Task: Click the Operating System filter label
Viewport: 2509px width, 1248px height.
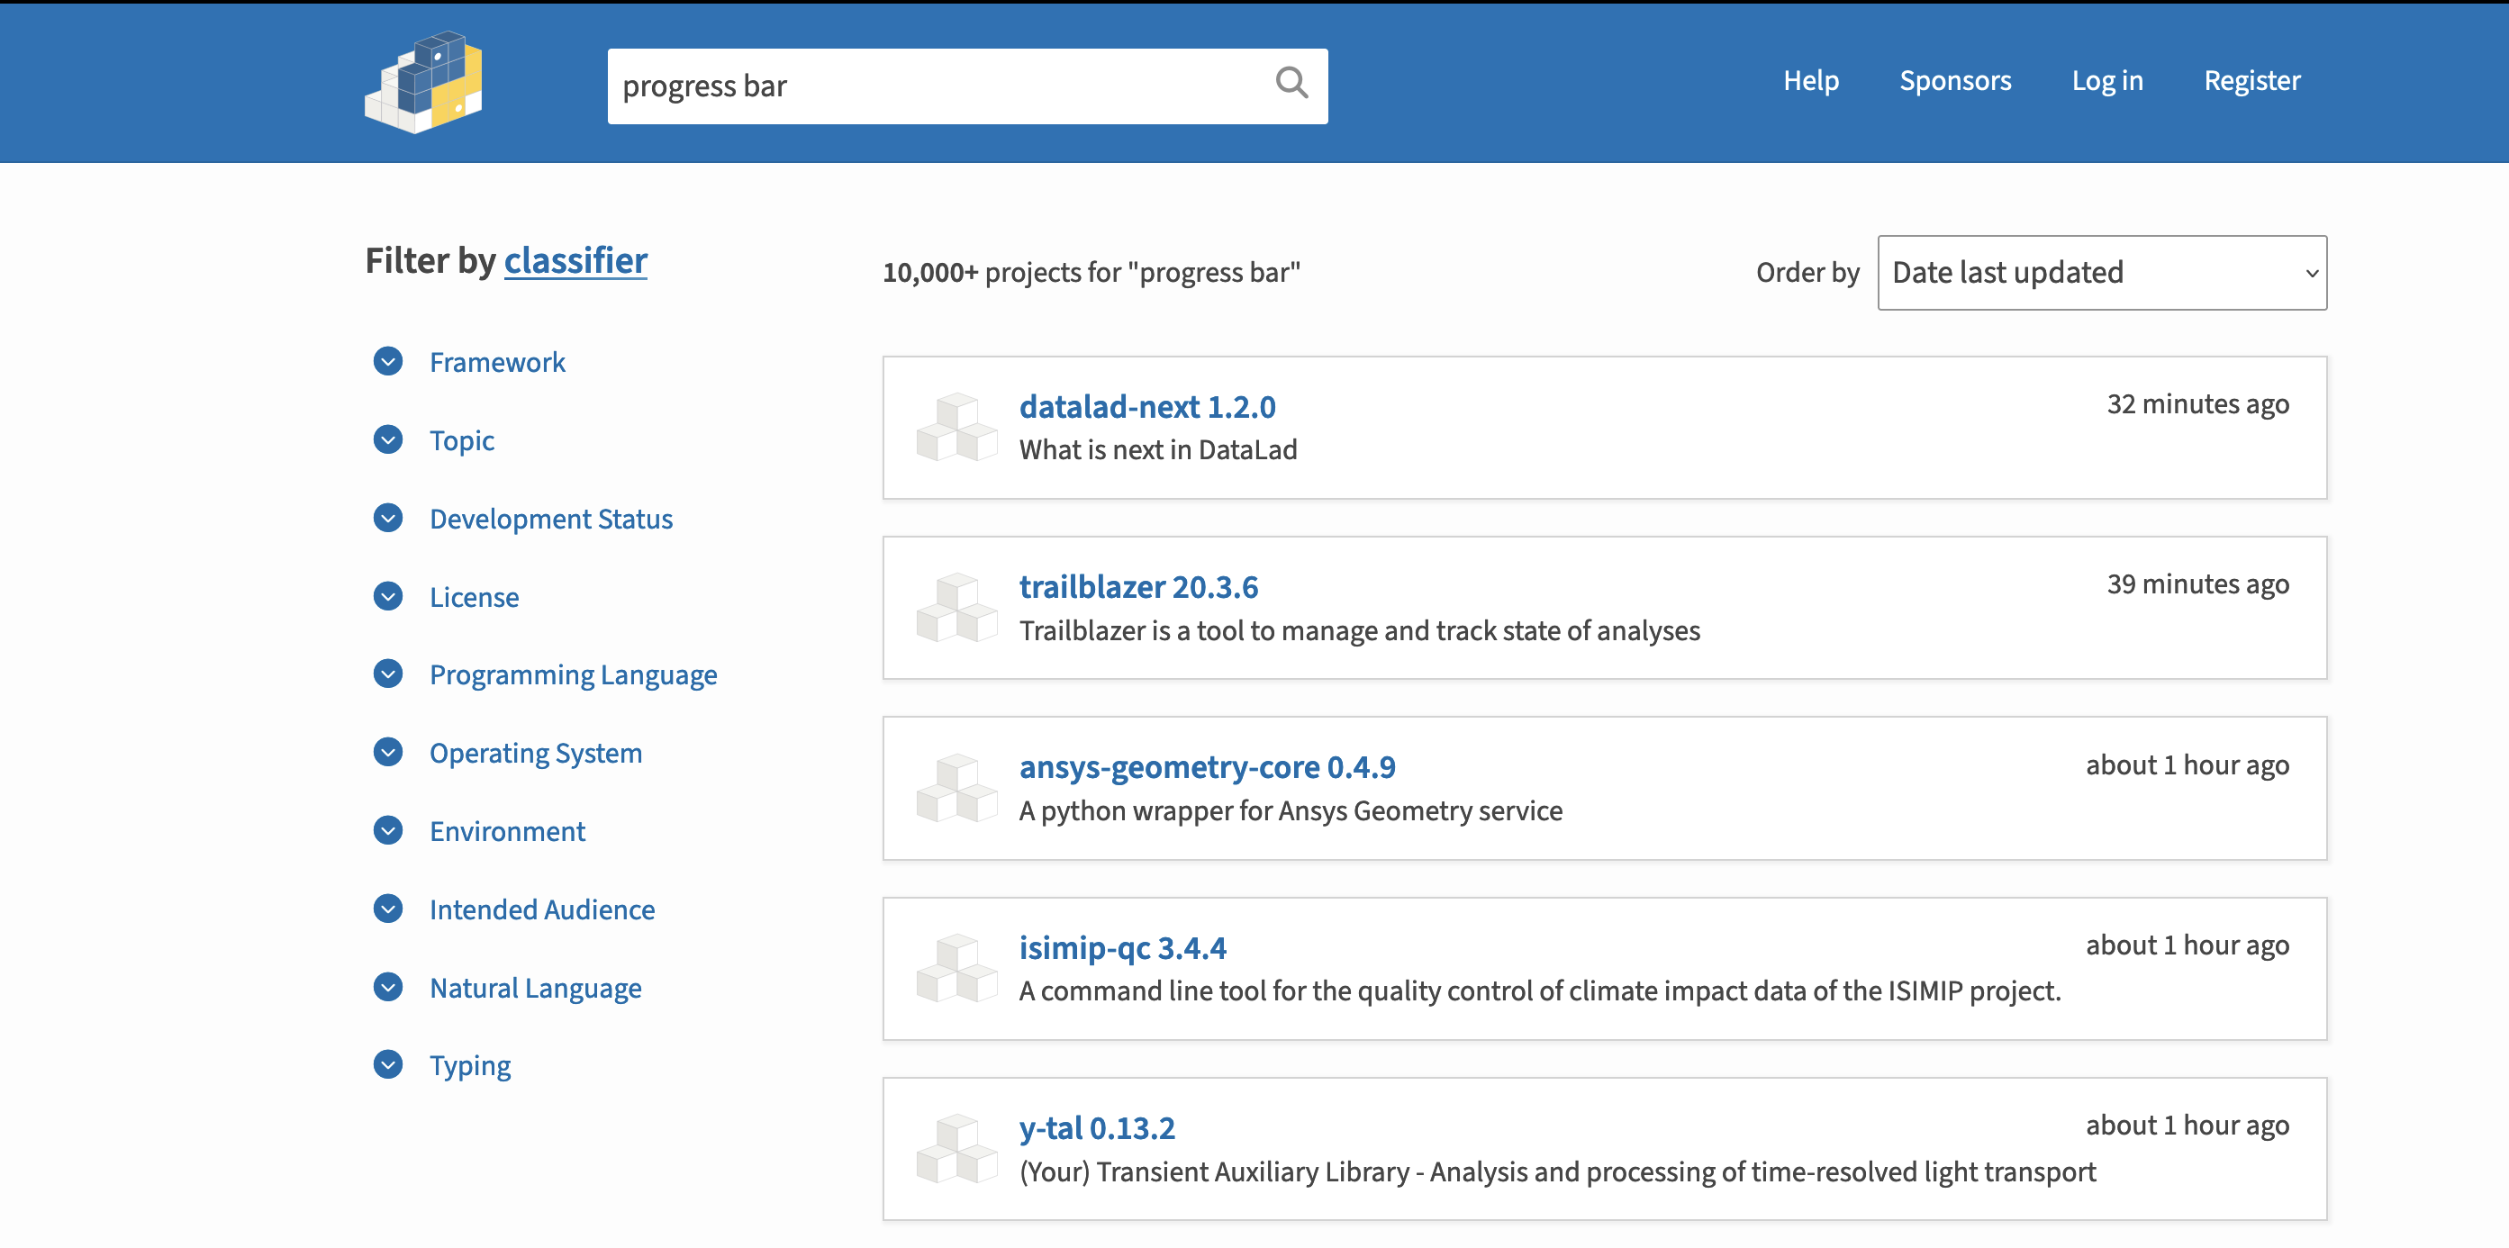Action: [536, 754]
